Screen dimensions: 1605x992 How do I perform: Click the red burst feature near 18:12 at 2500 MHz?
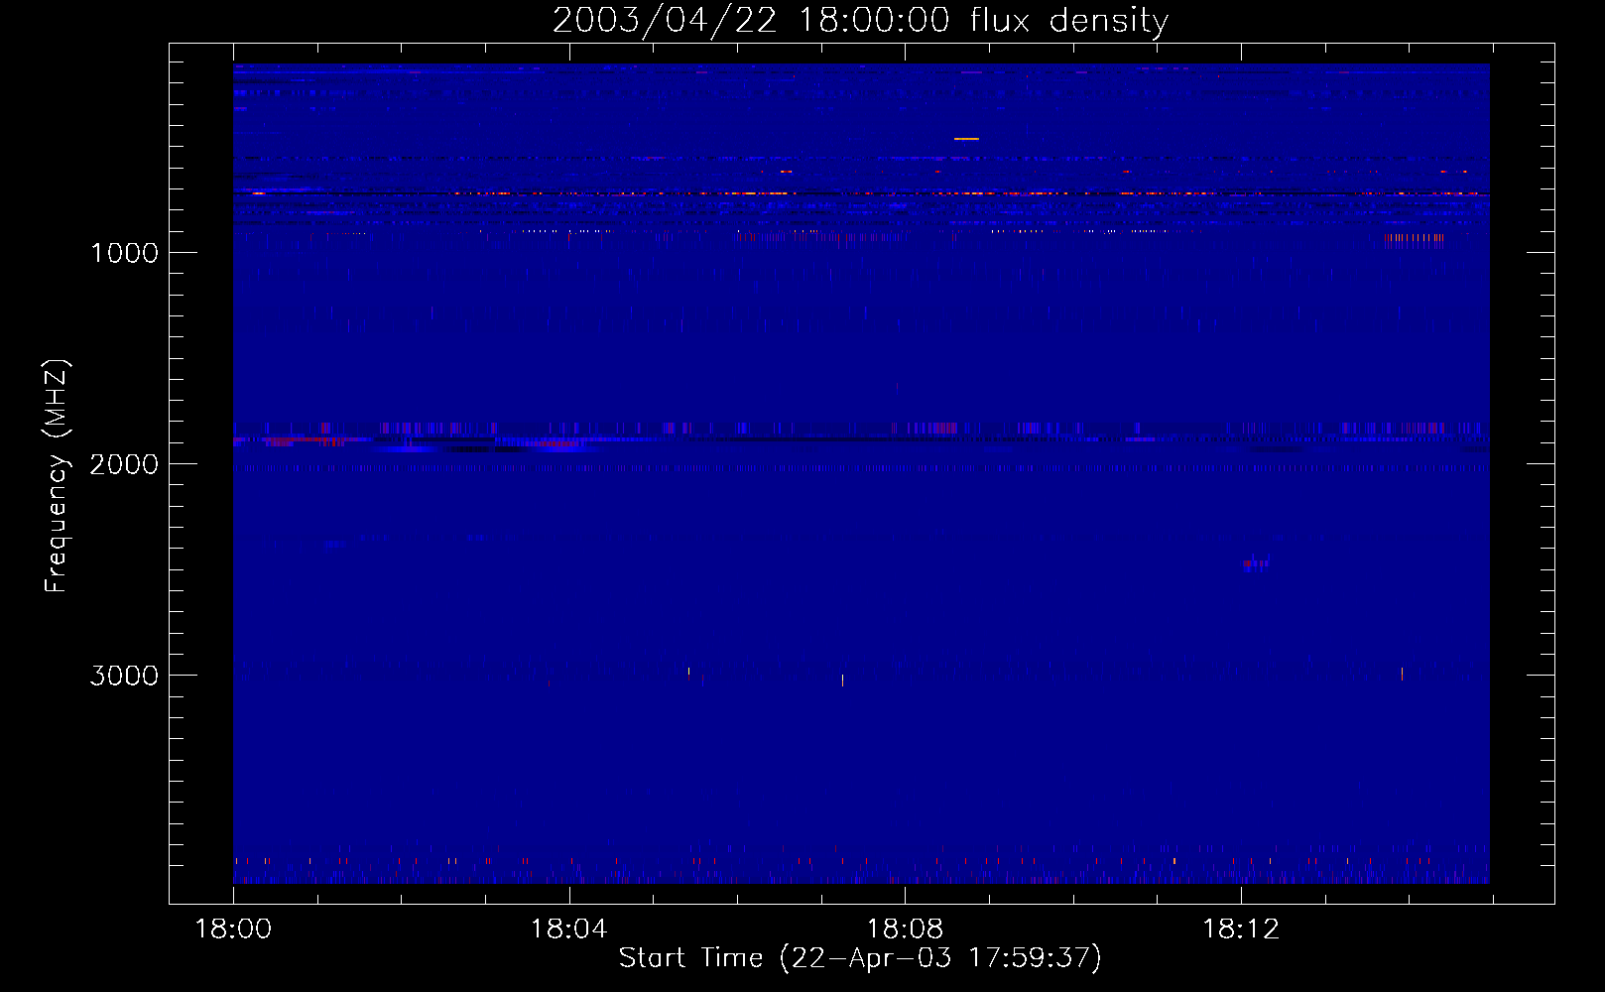(x=1255, y=564)
